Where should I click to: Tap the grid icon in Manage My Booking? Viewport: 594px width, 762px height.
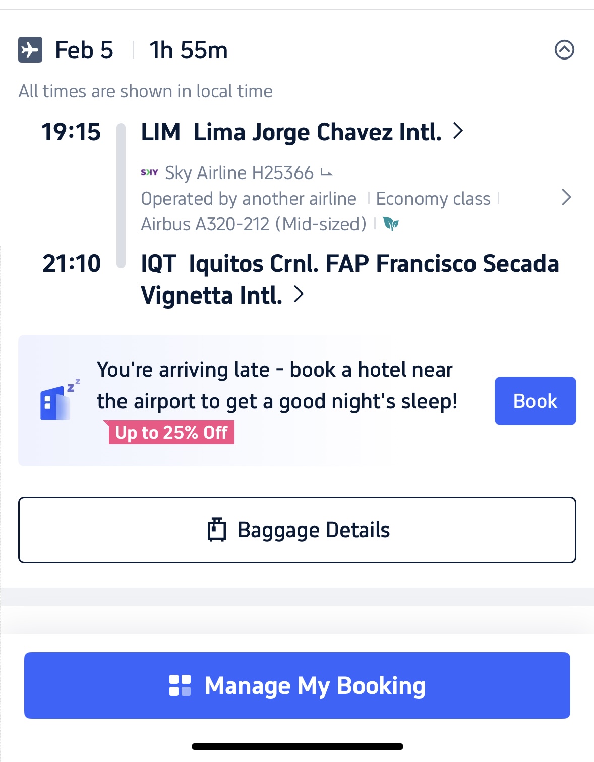click(180, 685)
